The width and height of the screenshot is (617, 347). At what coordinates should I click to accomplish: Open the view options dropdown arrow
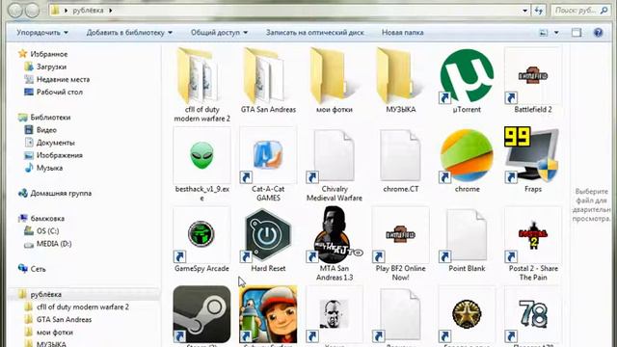point(556,33)
